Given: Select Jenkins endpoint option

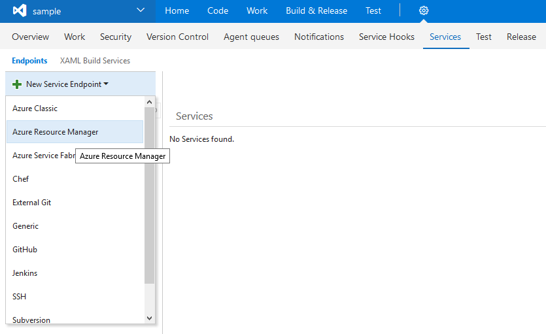Looking at the screenshot, I should [25, 273].
